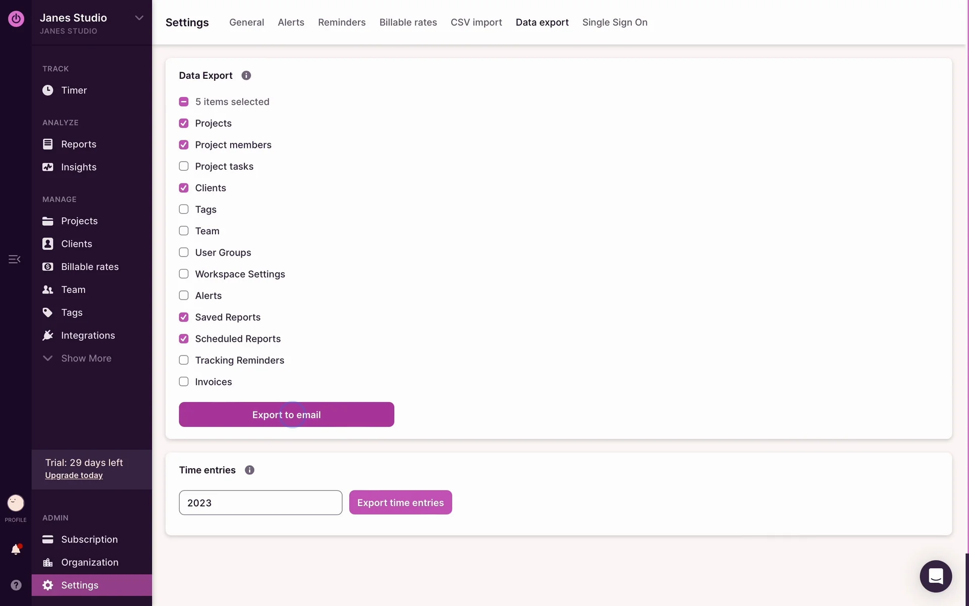Switch to the Billable rates tab
This screenshot has width=969, height=606.
click(408, 22)
